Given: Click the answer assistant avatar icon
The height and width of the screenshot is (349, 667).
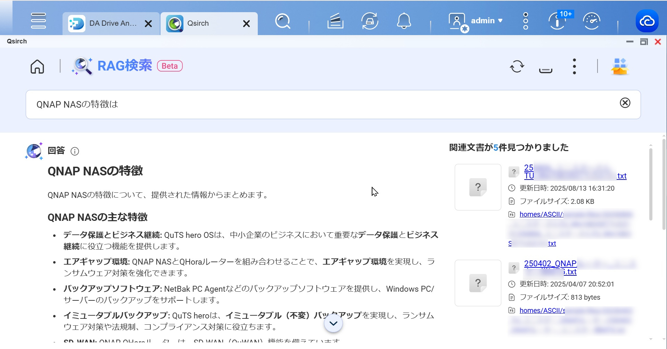Looking at the screenshot, I should point(34,151).
